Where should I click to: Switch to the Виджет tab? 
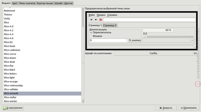(x=6, y=3)
